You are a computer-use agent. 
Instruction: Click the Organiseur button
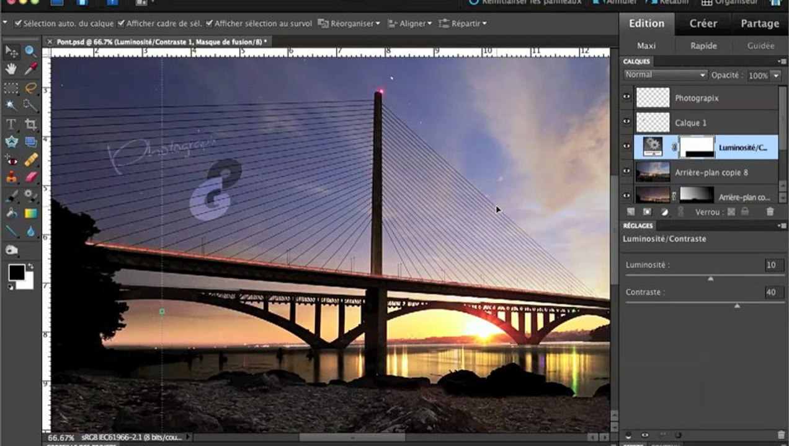730,2
